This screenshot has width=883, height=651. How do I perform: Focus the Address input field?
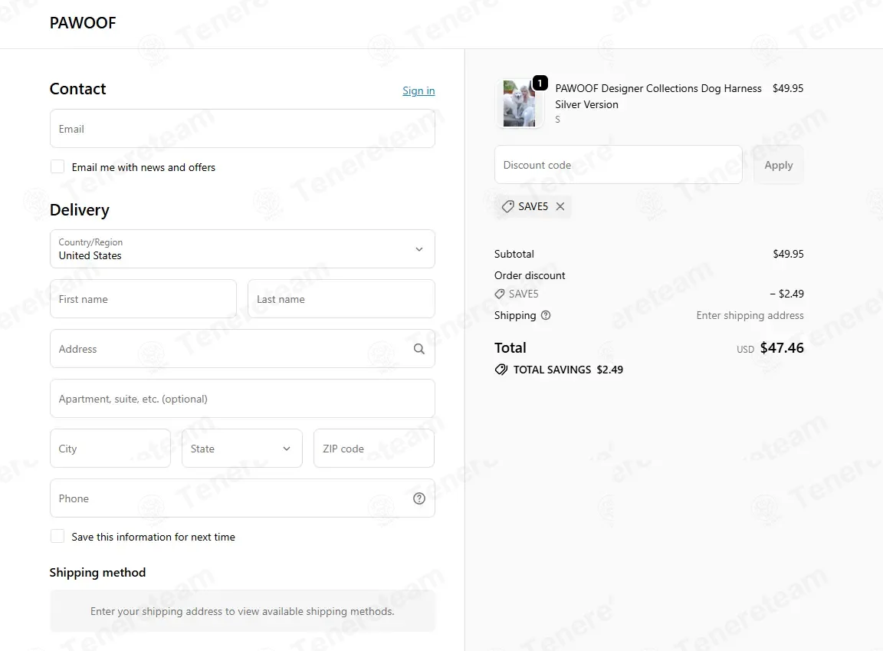(x=242, y=349)
